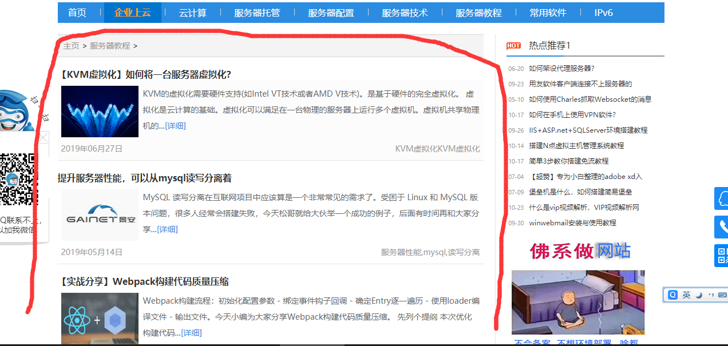The width and height of the screenshot is (728, 346).
Task: Click the QQ input method logo
Action: [672, 295]
